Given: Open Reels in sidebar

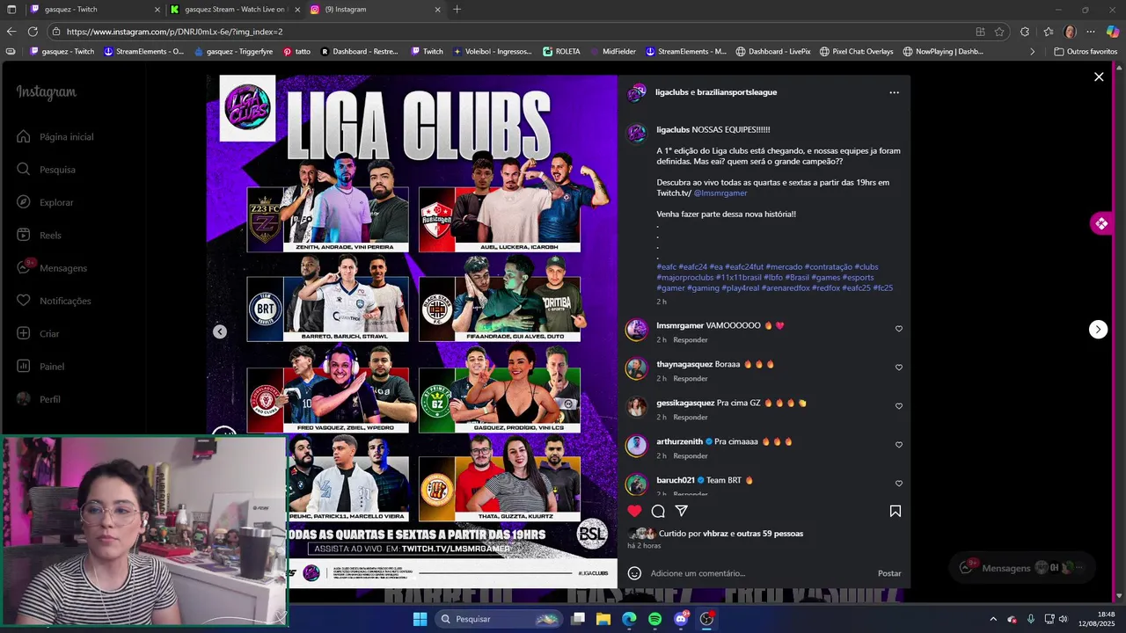Looking at the screenshot, I should coord(39,236).
